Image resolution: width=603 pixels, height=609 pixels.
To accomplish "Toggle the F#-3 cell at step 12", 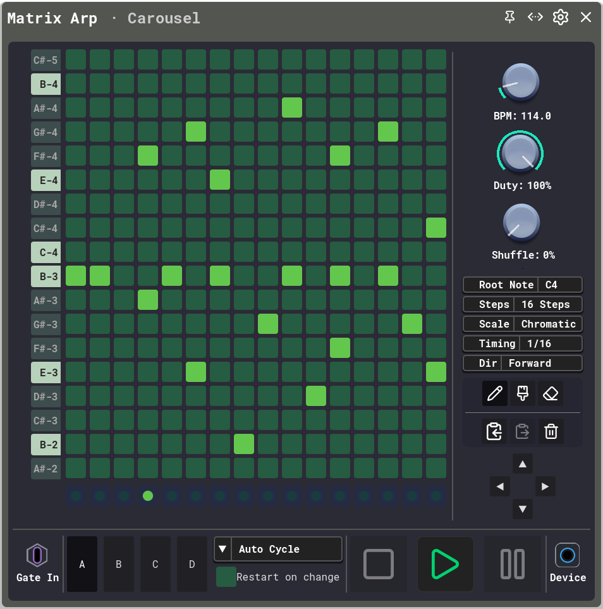I will [x=340, y=348].
